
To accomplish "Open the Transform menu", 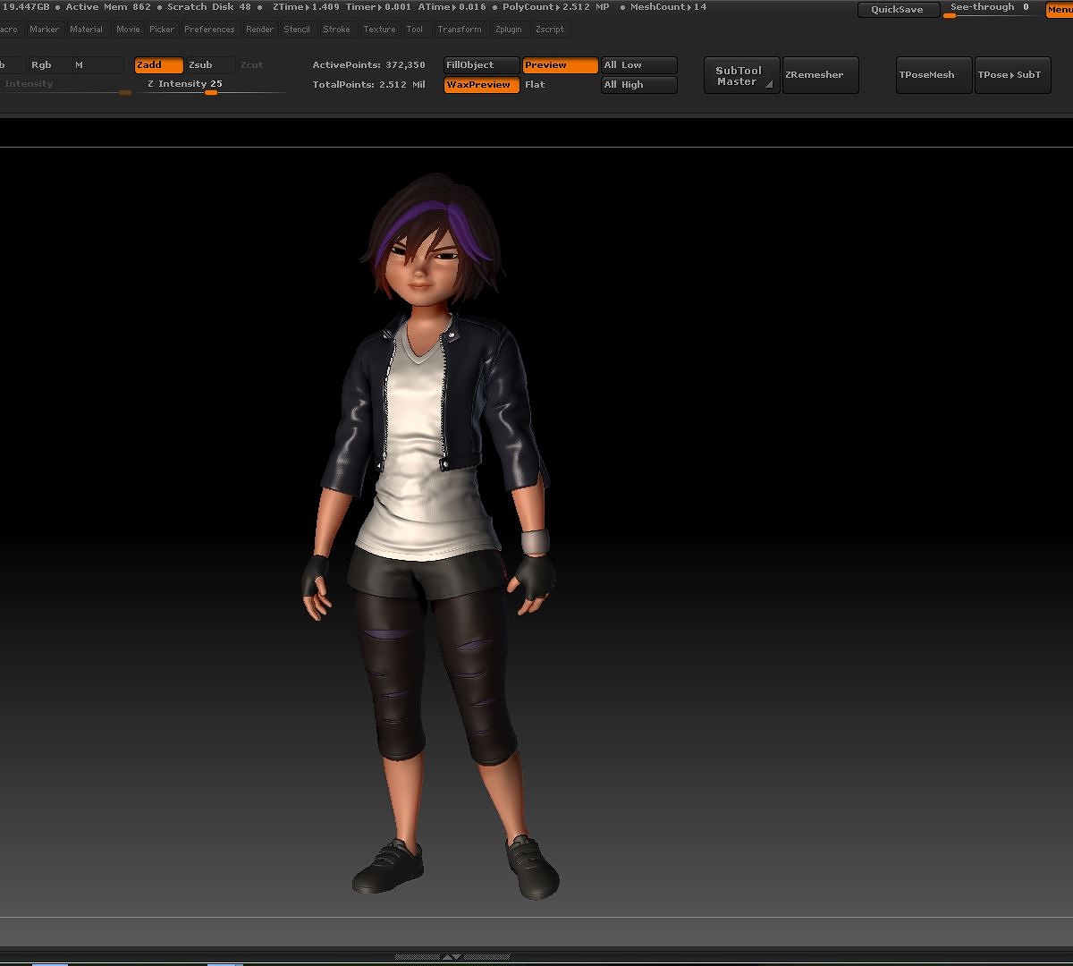I will click(460, 30).
